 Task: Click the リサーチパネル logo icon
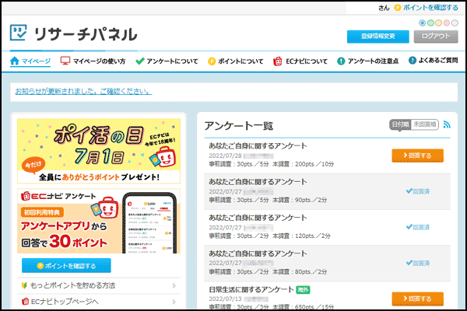tap(18, 33)
